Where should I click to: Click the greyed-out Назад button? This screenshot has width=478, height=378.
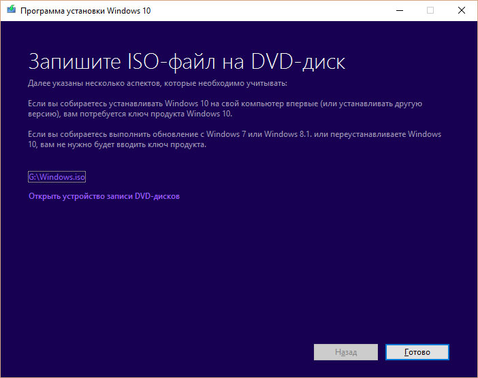tap(346, 352)
